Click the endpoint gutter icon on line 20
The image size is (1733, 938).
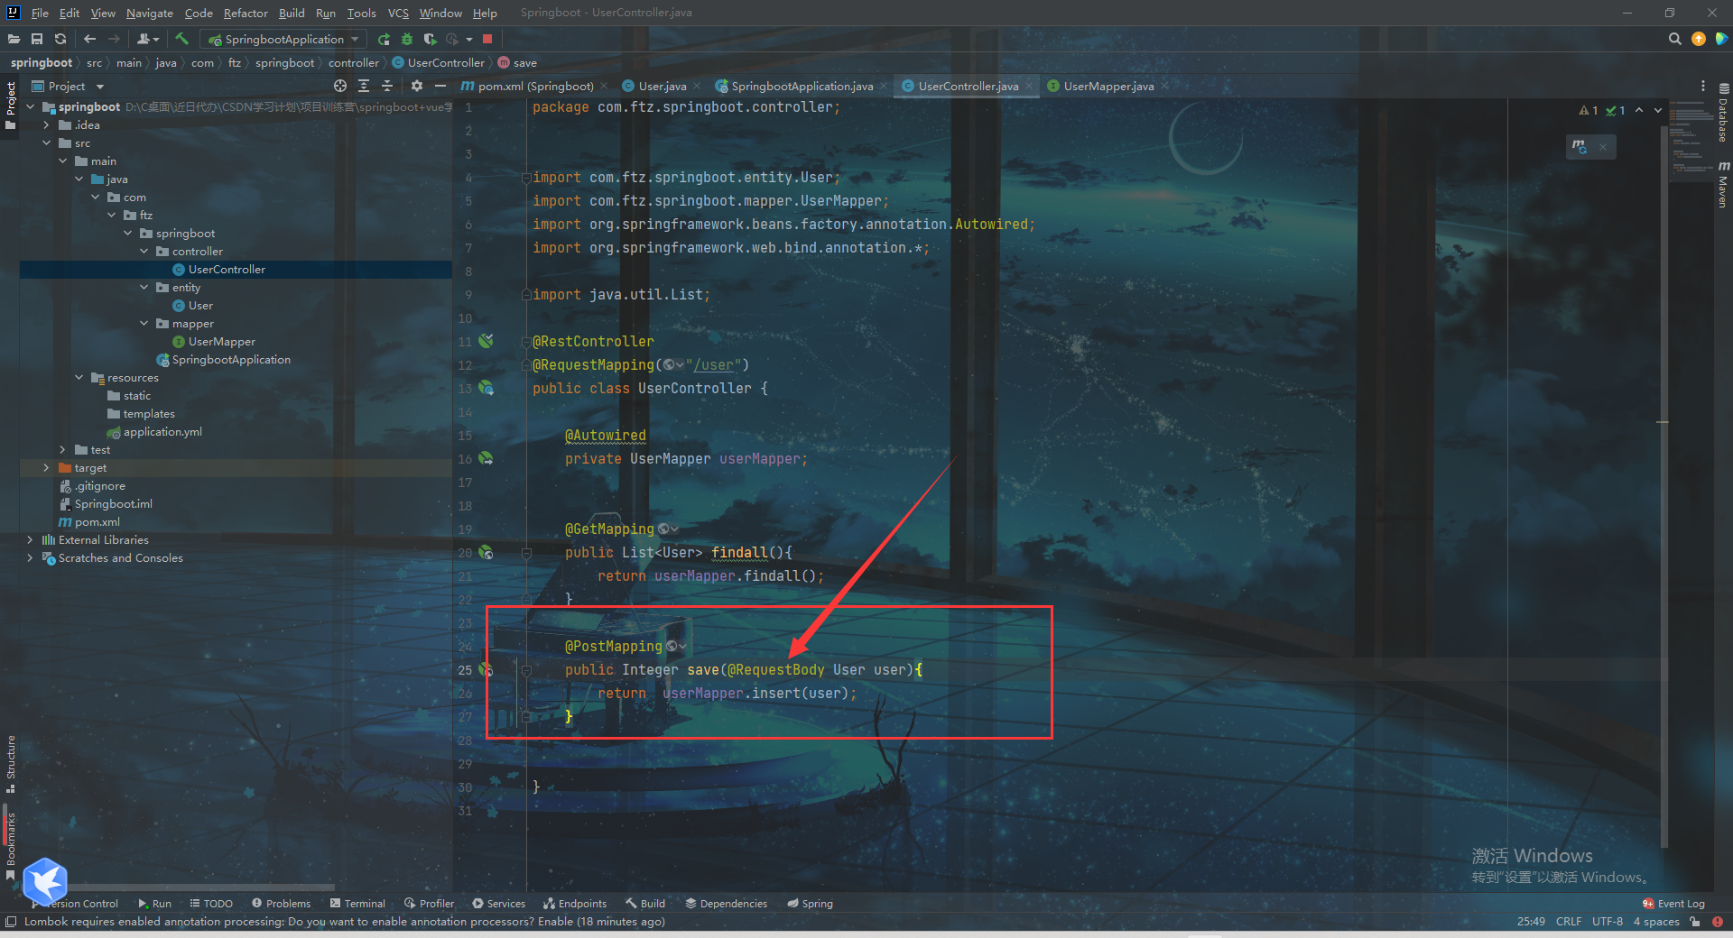[x=486, y=552]
